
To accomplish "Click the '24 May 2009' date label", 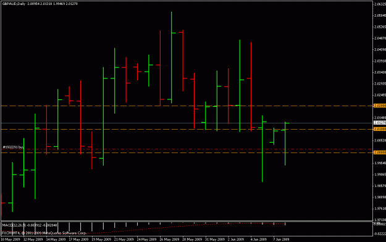I will point(147,240).
